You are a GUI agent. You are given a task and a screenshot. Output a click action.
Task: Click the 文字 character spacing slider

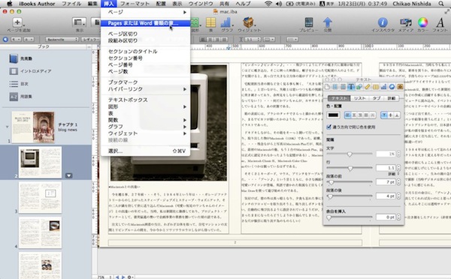coord(350,154)
